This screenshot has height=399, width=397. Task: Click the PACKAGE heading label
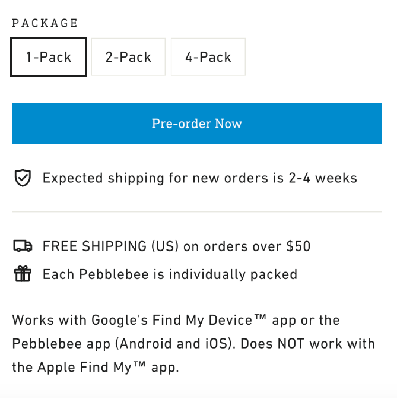45,23
